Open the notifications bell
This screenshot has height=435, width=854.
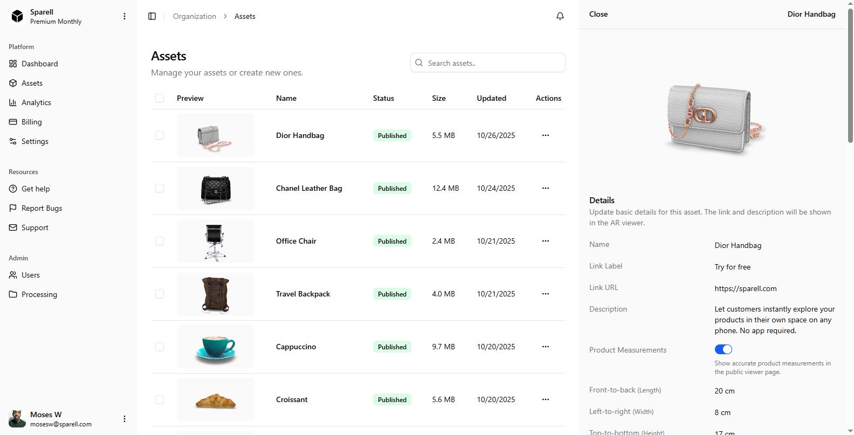click(560, 17)
